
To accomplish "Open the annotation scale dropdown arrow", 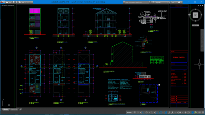I will [x=177, y=112].
